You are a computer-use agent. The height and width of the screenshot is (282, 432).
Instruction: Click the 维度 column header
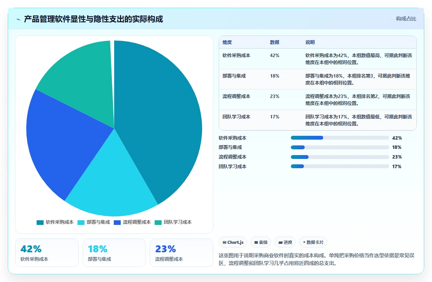pos(227,42)
